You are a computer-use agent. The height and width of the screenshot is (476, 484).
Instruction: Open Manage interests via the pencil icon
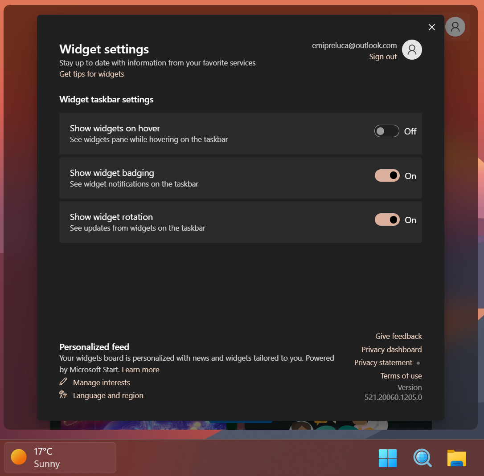(63, 382)
